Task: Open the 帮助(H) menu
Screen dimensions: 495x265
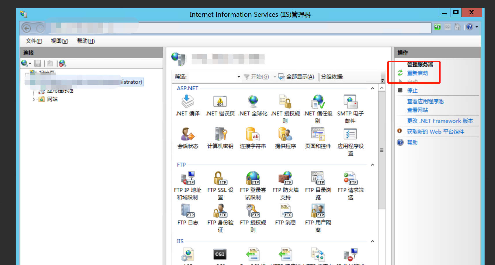Action: pyautogui.click(x=86, y=41)
